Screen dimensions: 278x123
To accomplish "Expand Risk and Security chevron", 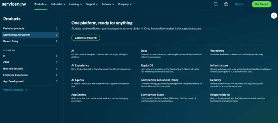I will (57, 69).
